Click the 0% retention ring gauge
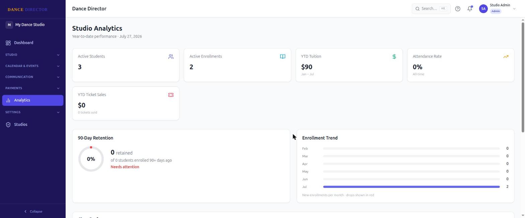The image size is (525, 218). click(91, 159)
